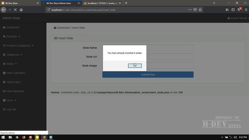249x140 pixels.
Task: Click the browser forward arrow
Action: tap(9, 10)
